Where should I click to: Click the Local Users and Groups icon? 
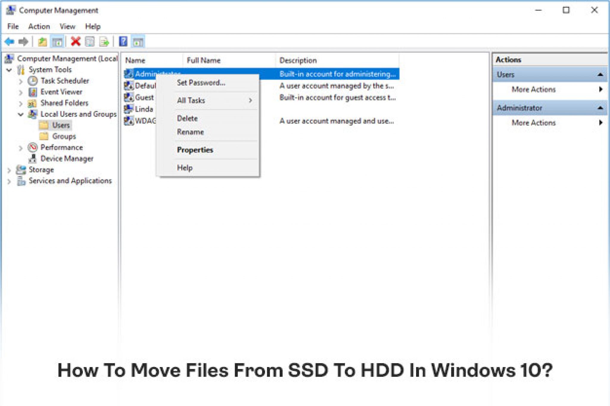pyautogui.click(x=32, y=114)
